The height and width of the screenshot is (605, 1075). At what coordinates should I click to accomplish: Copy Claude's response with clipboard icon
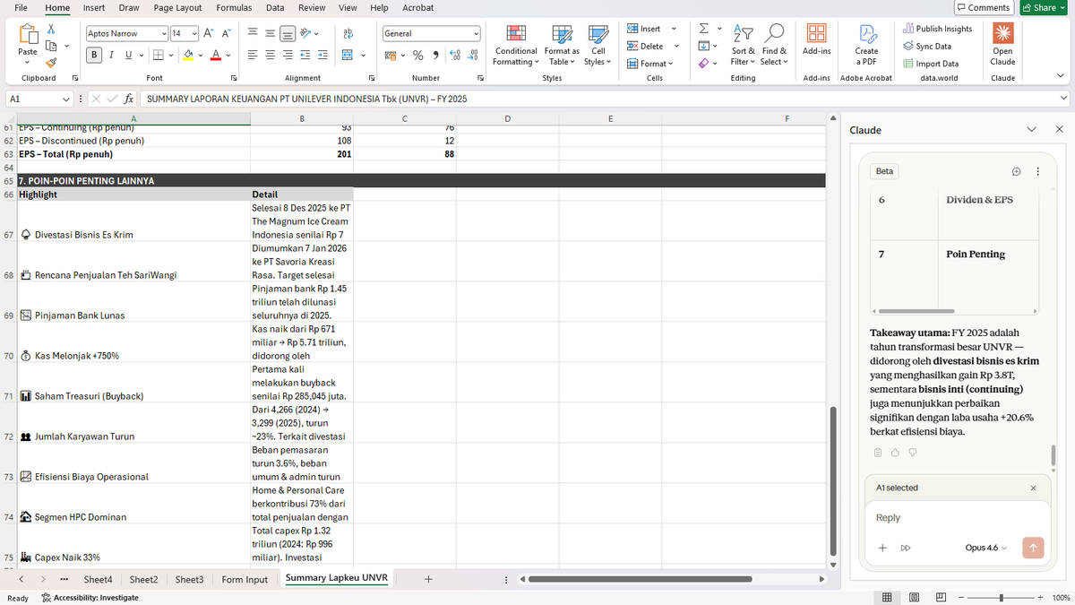[x=879, y=453]
